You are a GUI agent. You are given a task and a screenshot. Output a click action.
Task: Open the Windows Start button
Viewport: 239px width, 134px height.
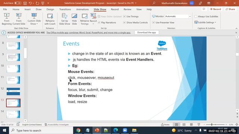(4, 130)
